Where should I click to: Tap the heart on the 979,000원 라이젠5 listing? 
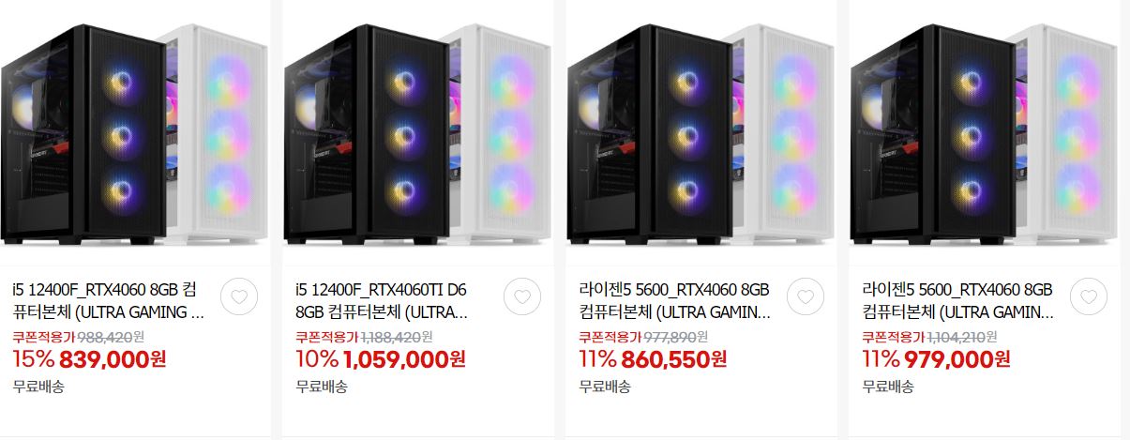(x=1089, y=296)
